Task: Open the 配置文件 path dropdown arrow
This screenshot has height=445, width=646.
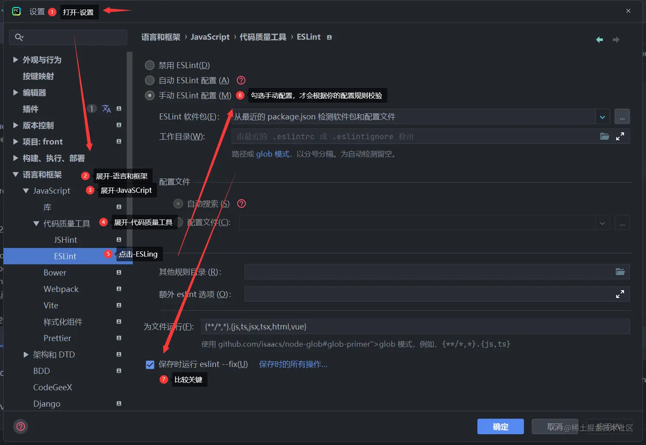Action: click(x=602, y=223)
